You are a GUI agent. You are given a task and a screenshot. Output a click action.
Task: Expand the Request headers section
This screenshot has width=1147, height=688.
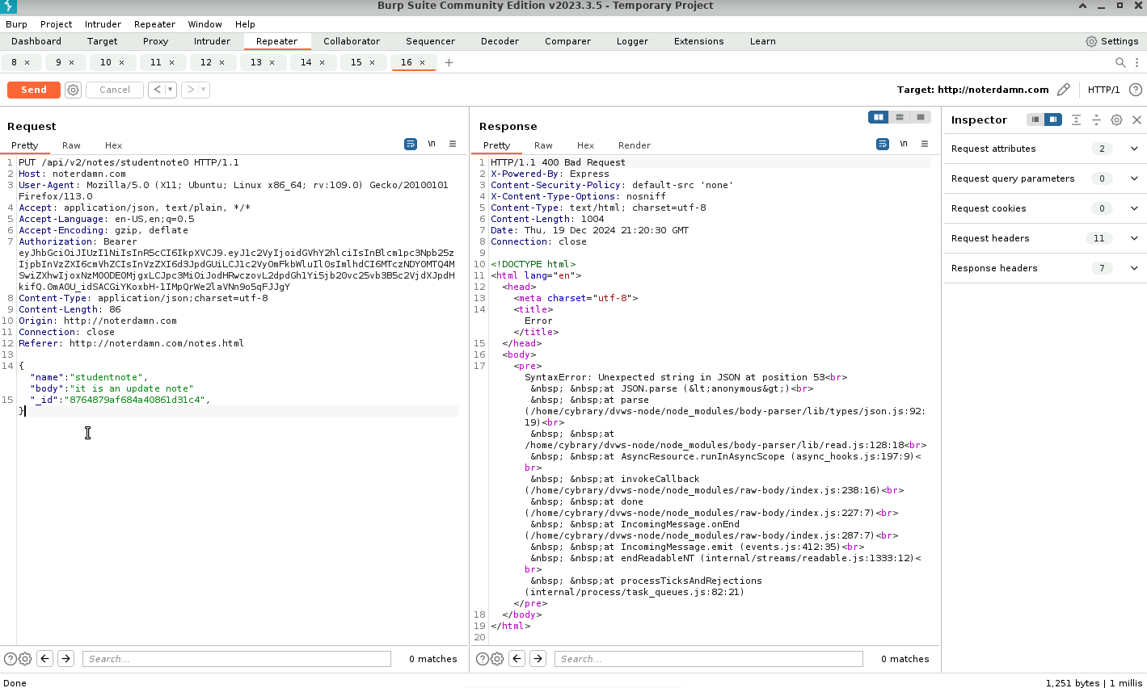point(1134,238)
